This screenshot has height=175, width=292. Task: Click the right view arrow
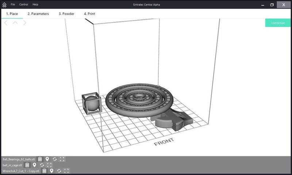point(24,23)
